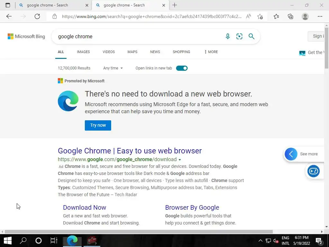
Task: Open the SHOPPING results tab
Action: click(x=182, y=52)
